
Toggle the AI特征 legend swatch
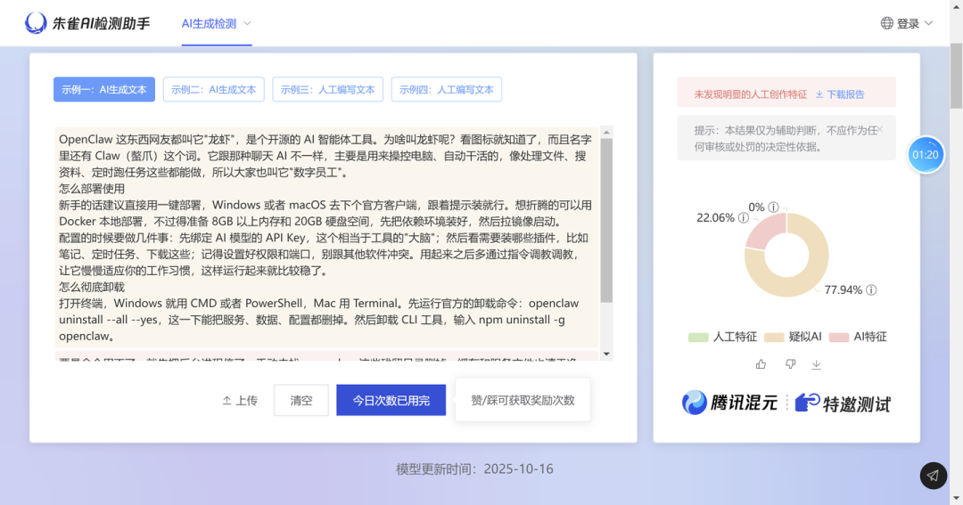tap(839, 338)
